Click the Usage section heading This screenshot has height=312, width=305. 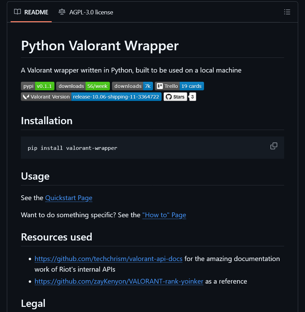tap(35, 176)
